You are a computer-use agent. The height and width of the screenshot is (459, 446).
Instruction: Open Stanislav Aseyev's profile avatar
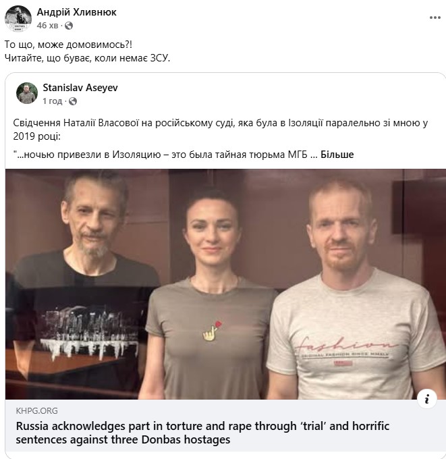pyautogui.click(x=27, y=93)
